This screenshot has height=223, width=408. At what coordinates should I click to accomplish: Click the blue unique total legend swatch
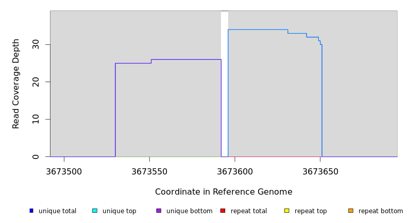coord(31,211)
